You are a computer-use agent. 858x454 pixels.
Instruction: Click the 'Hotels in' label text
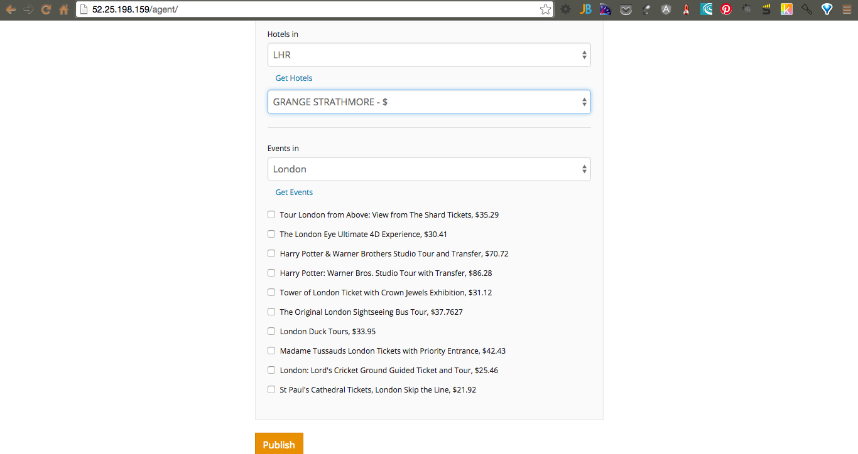click(283, 34)
